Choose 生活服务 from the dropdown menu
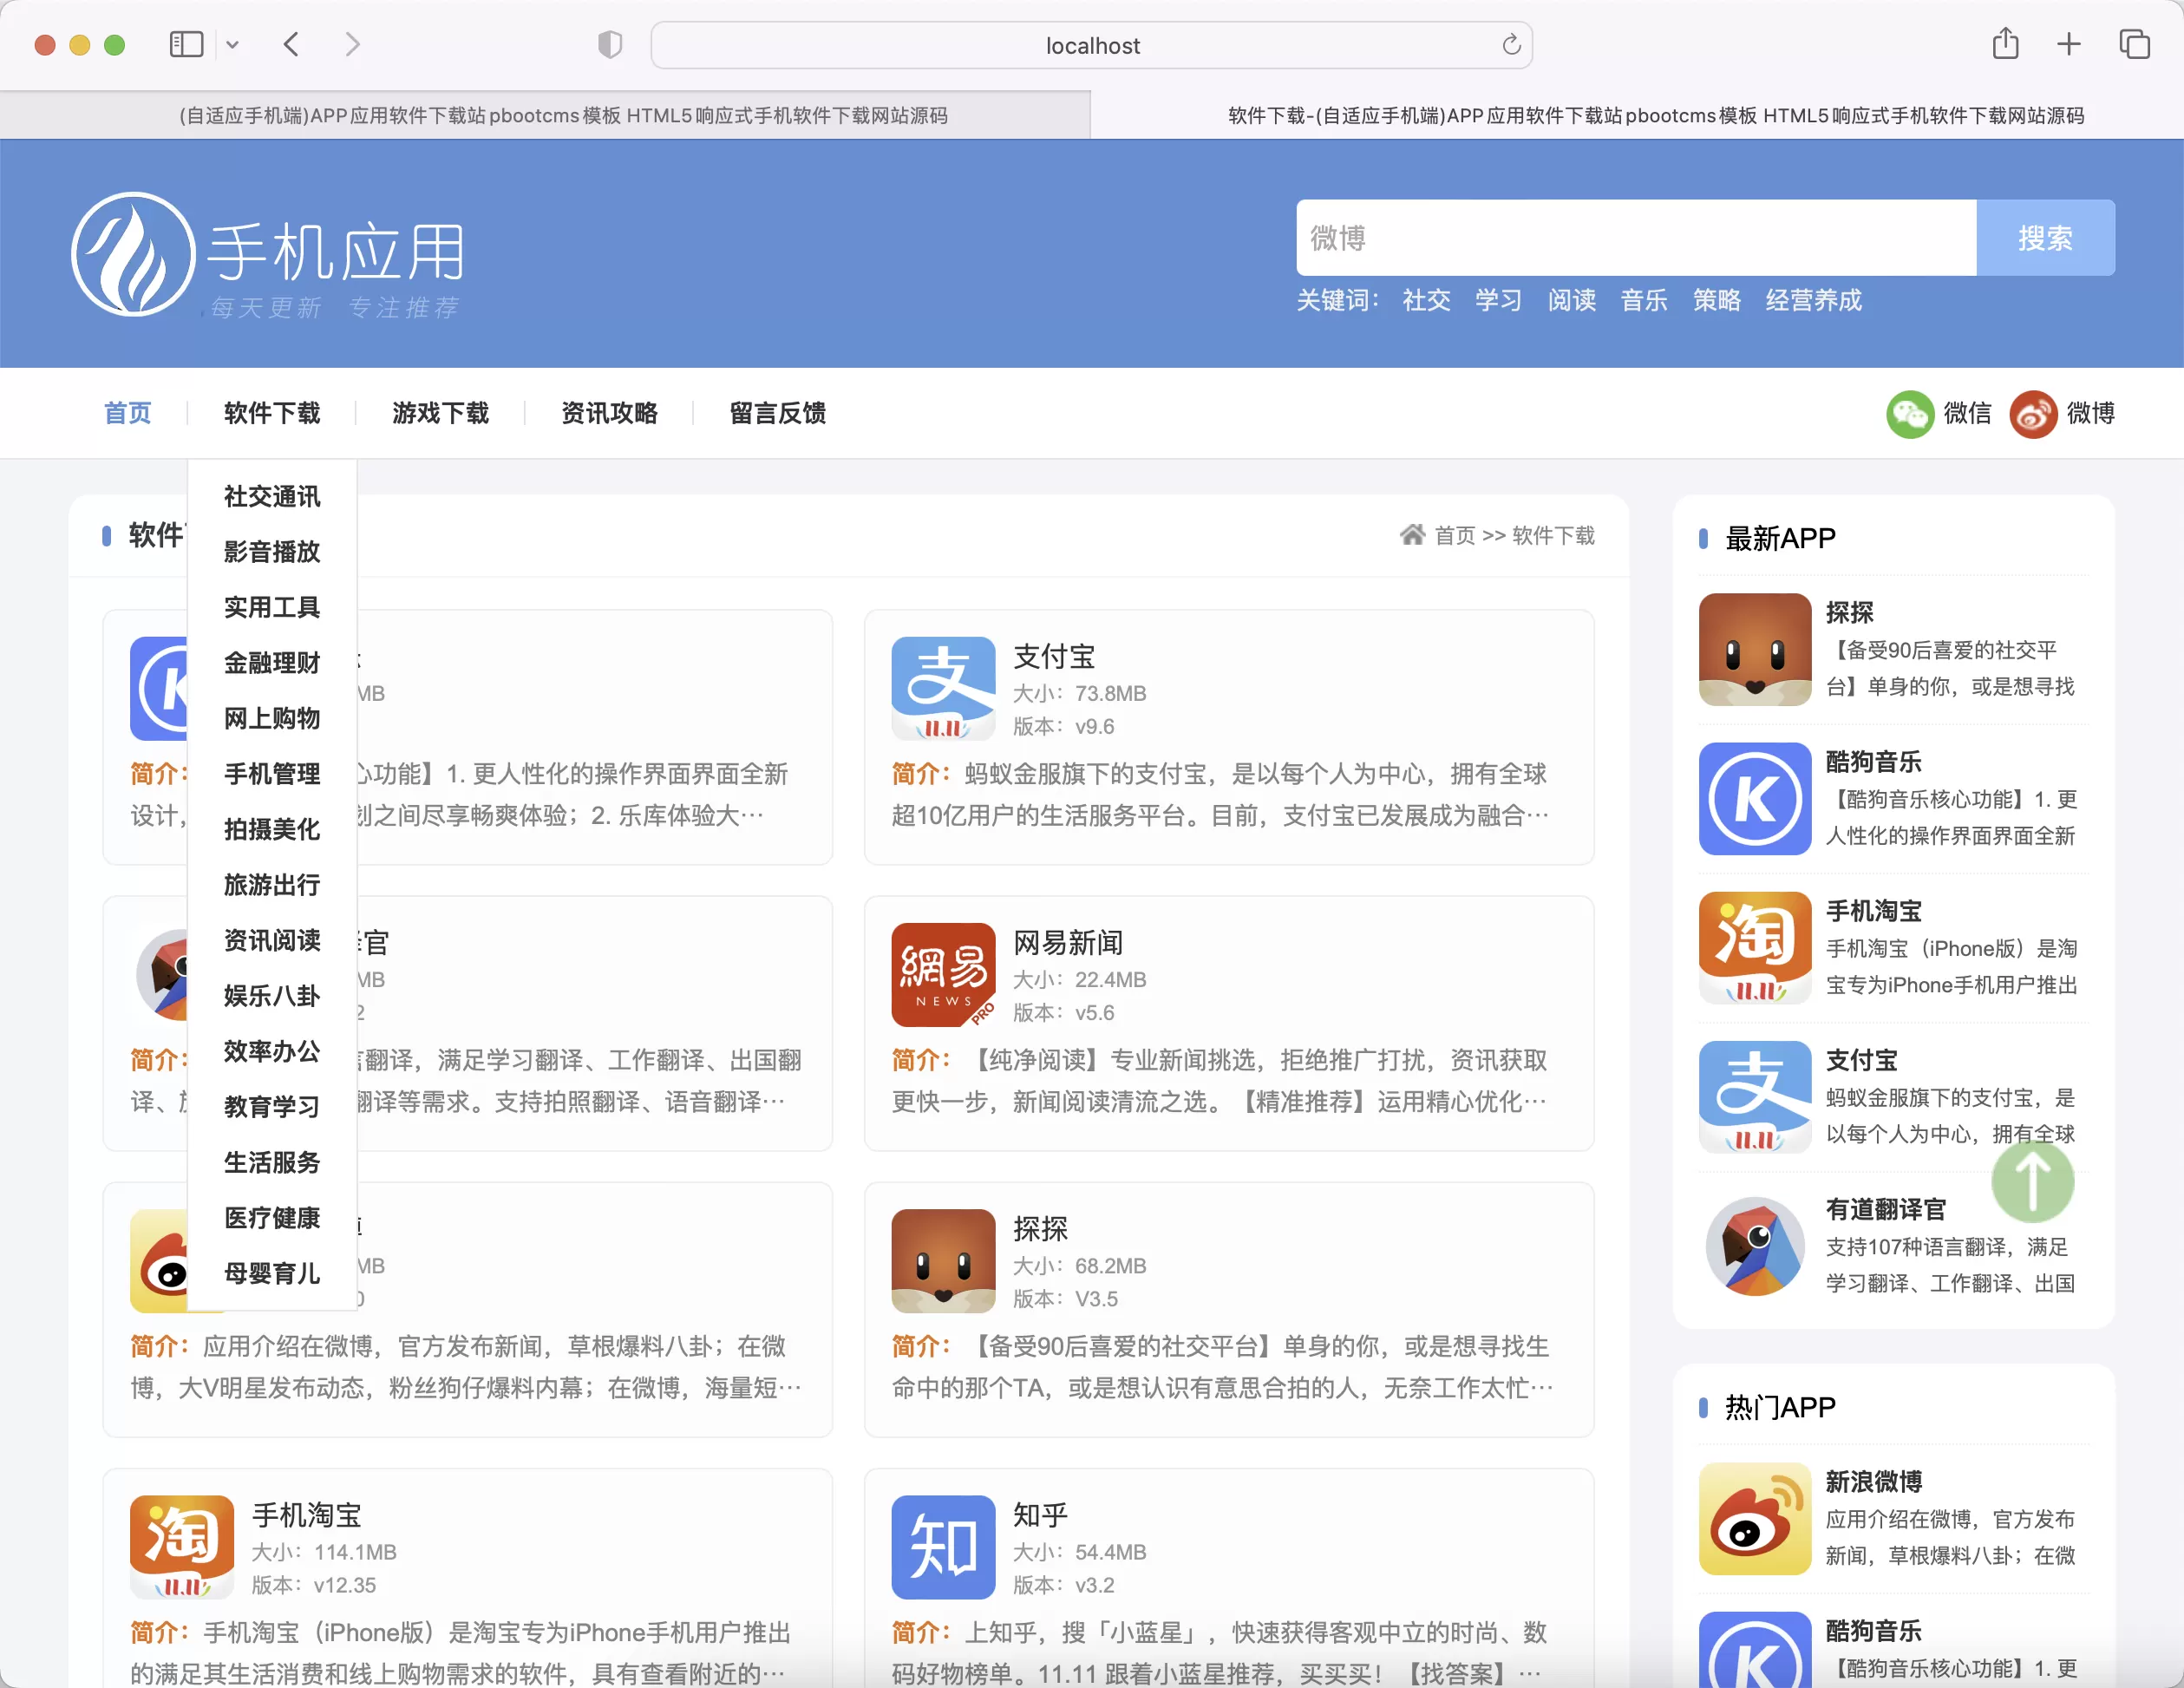The width and height of the screenshot is (2184, 1688). (272, 1162)
